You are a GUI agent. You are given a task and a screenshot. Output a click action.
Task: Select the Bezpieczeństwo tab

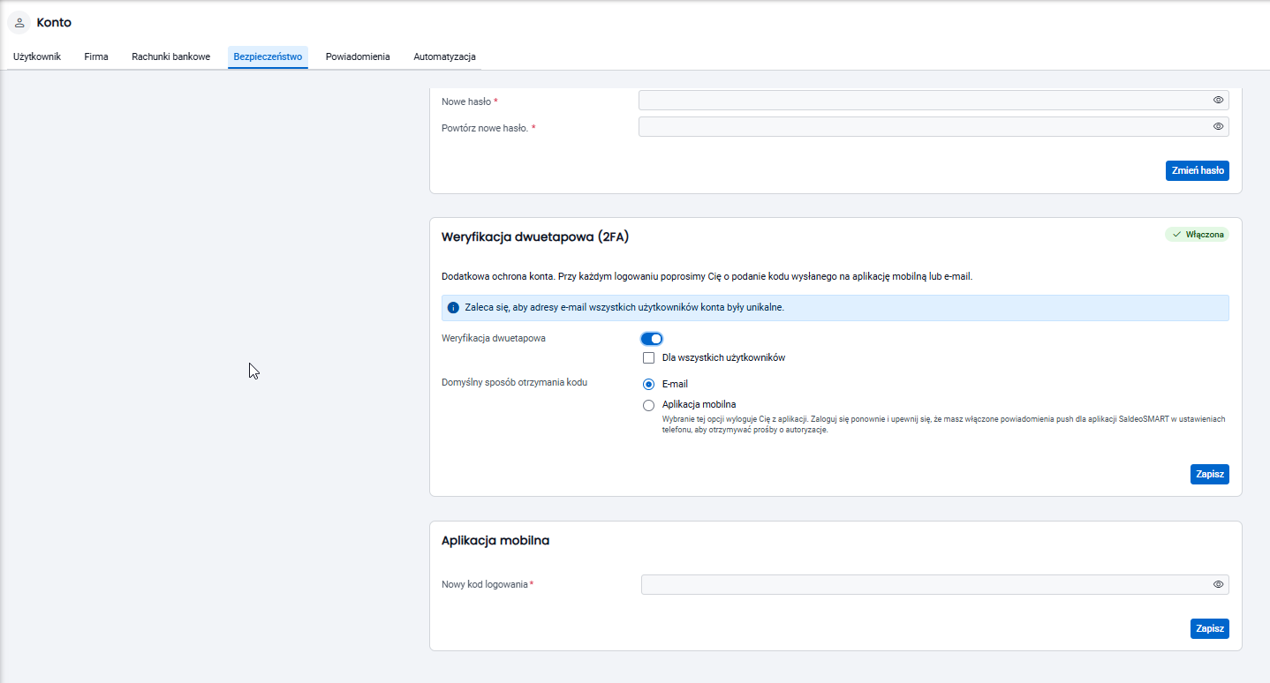(x=268, y=56)
